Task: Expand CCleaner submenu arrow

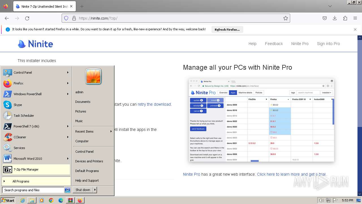Action: (x=68, y=137)
